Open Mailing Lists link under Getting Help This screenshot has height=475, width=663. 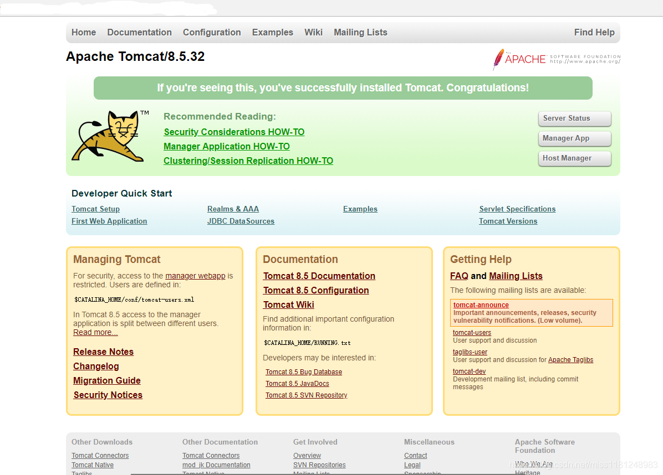[x=516, y=276]
